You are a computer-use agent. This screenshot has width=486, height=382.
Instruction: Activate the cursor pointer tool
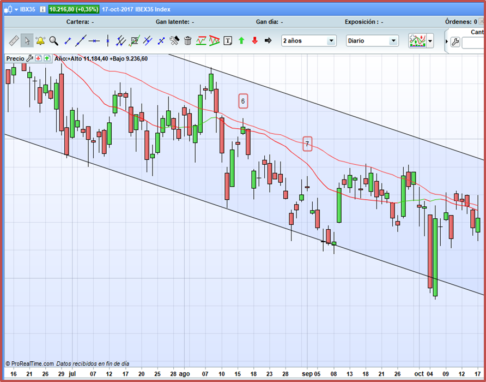pyautogui.click(x=27, y=41)
